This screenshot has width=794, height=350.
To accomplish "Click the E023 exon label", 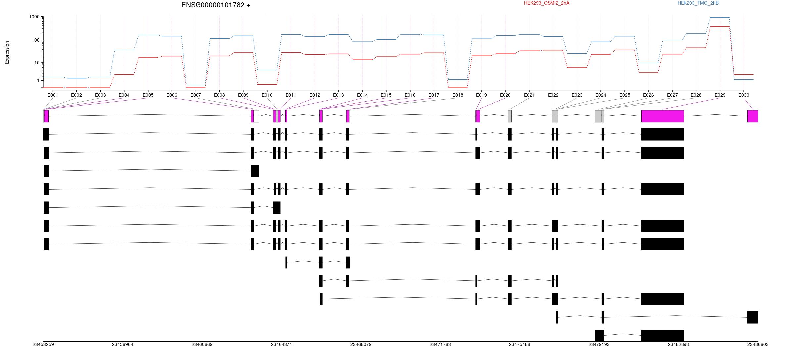I will [x=577, y=95].
